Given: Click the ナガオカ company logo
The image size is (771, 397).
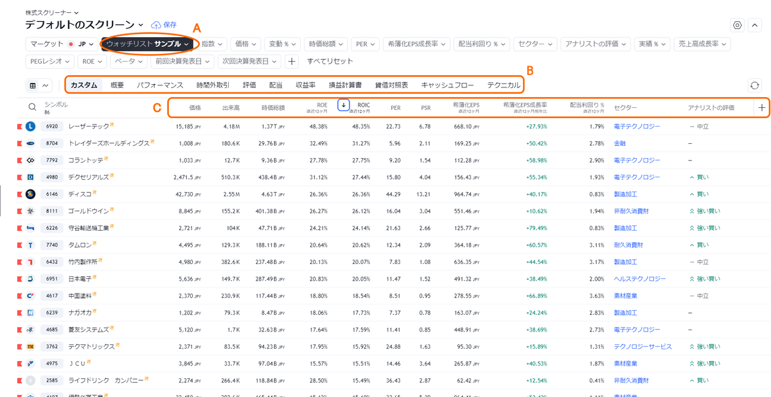Looking at the screenshot, I should point(30,313).
